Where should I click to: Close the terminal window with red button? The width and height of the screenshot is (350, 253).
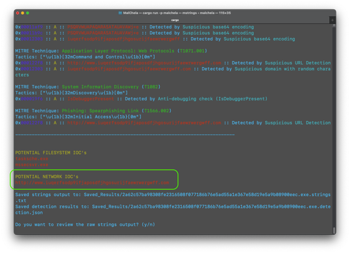(x=18, y=13)
